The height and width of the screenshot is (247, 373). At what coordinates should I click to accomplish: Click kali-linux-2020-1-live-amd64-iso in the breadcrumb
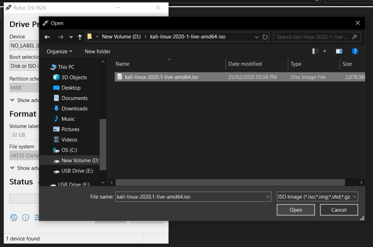188,37
